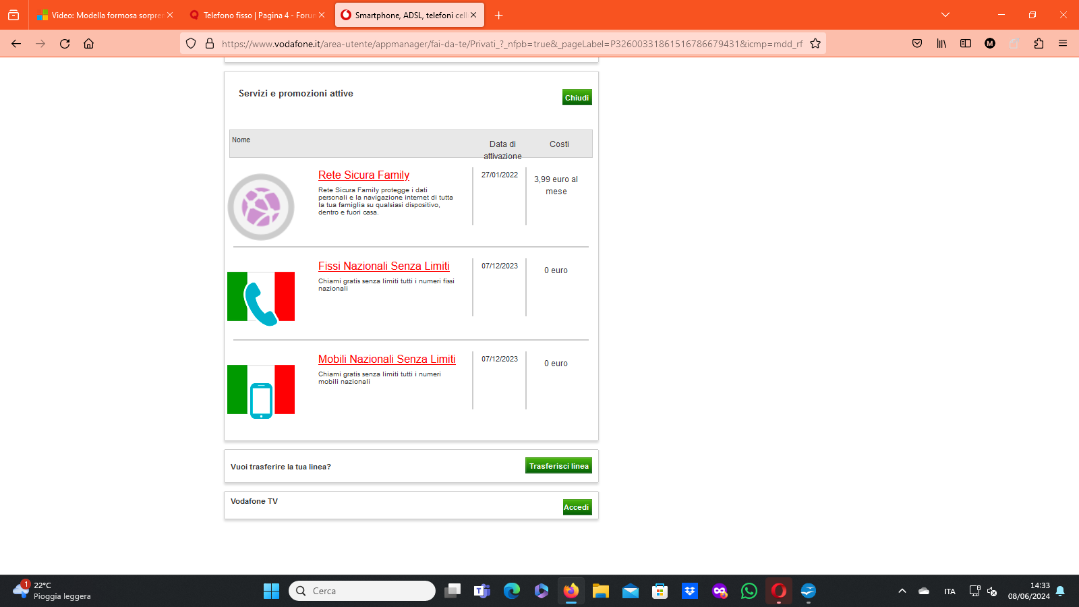
Task: Click the Mobili Nazionali flag smartphone image
Action: pyautogui.click(x=261, y=391)
